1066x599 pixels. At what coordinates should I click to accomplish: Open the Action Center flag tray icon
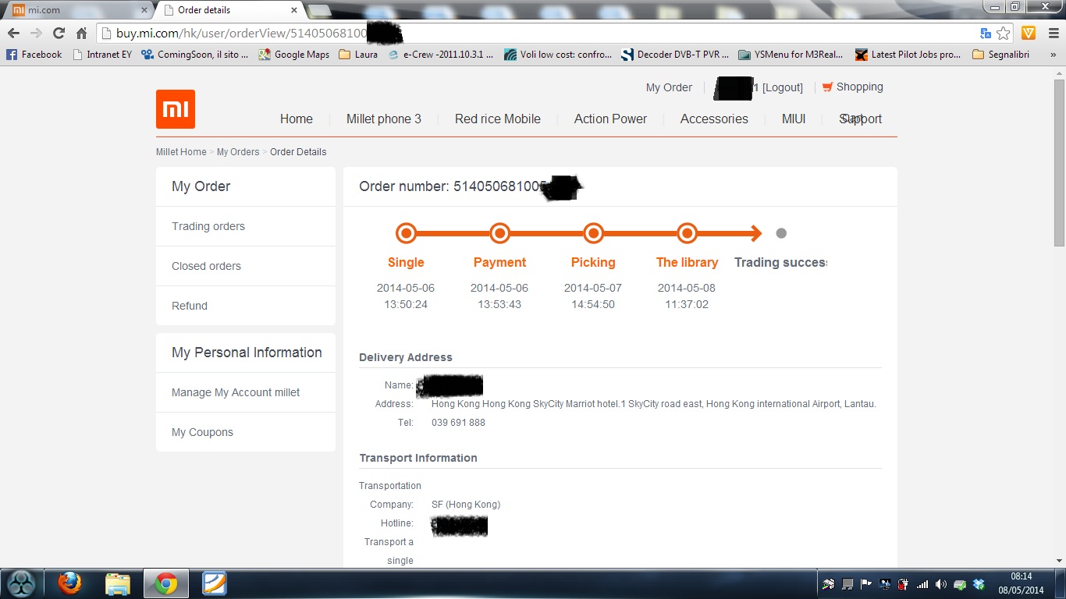point(866,583)
